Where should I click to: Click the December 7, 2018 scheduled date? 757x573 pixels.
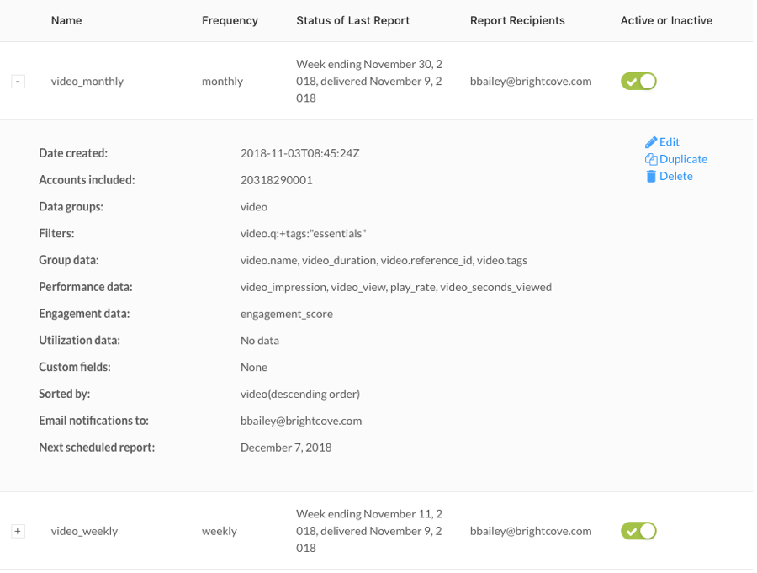286,448
